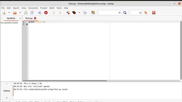Open the Build menu
The image size is (182, 102).
pos(52,8)
